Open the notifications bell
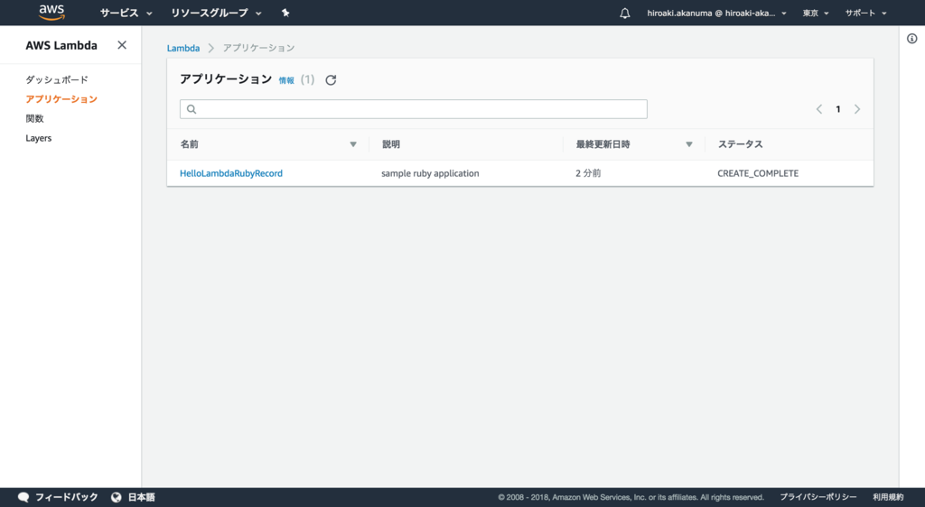The height and width of the screenshot is (507, 925). pyautogui.click(x=625, y=13)
